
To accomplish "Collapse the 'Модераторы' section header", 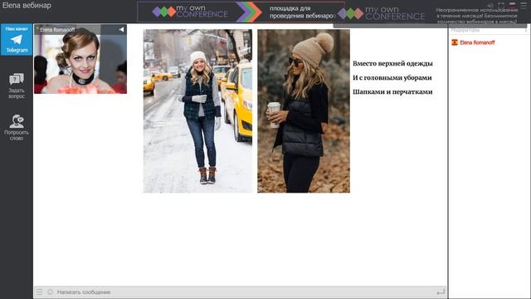I will 489,30.
